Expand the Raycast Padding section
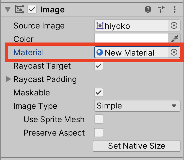 (x=8, y=79)
